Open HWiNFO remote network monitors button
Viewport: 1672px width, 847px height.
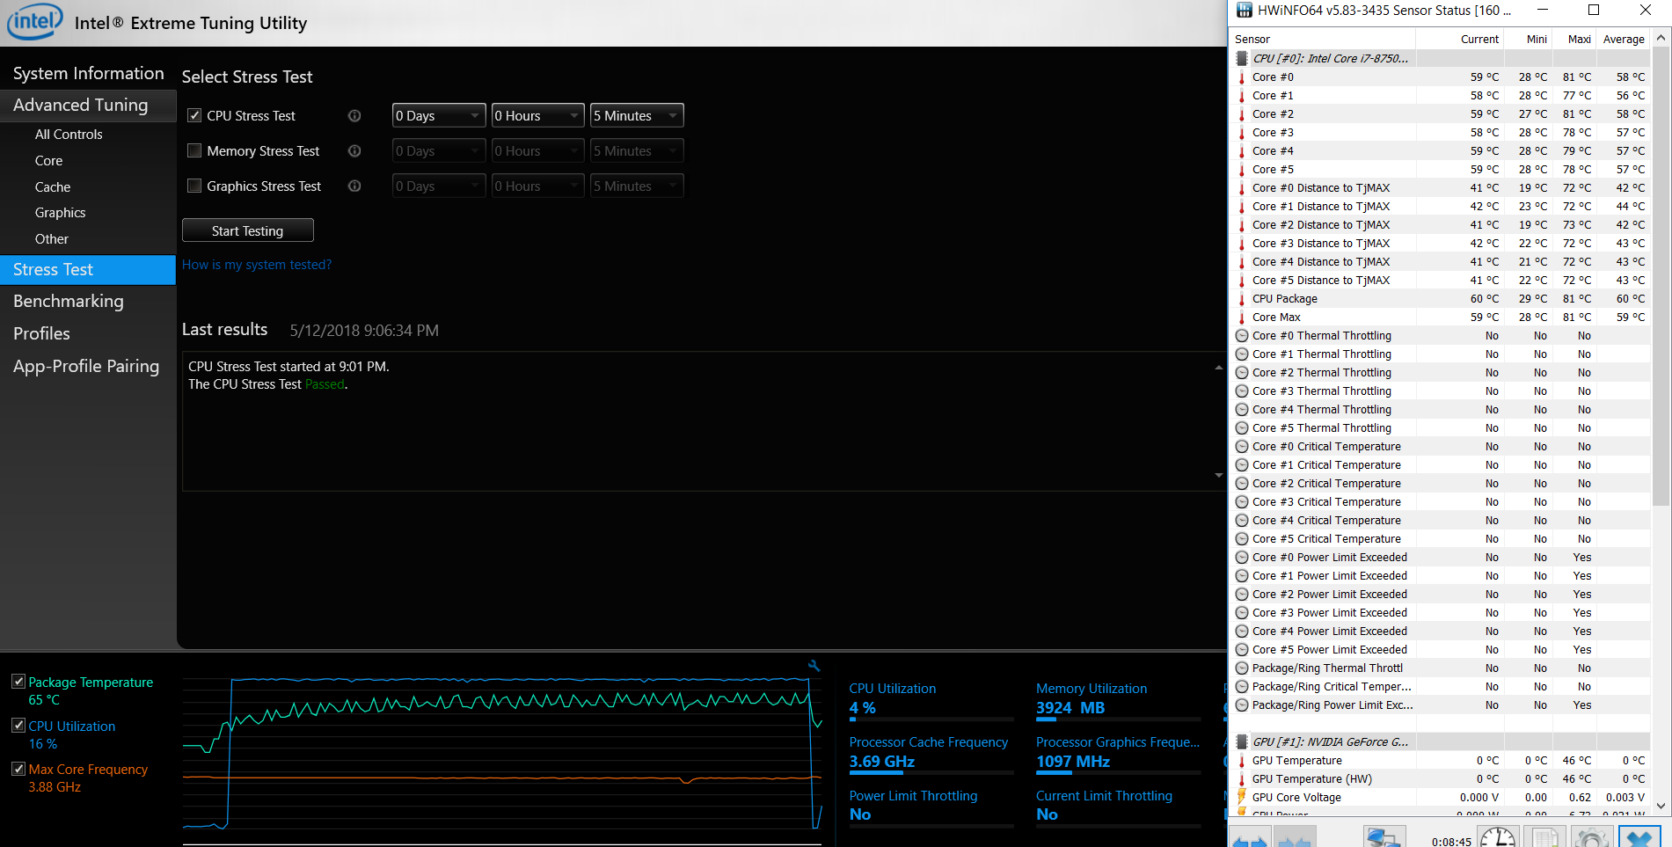(x=1384, y=837)
